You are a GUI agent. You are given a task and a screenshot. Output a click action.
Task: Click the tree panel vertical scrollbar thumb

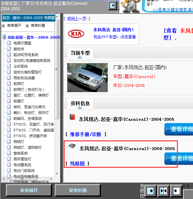click(x=57, y=69)
